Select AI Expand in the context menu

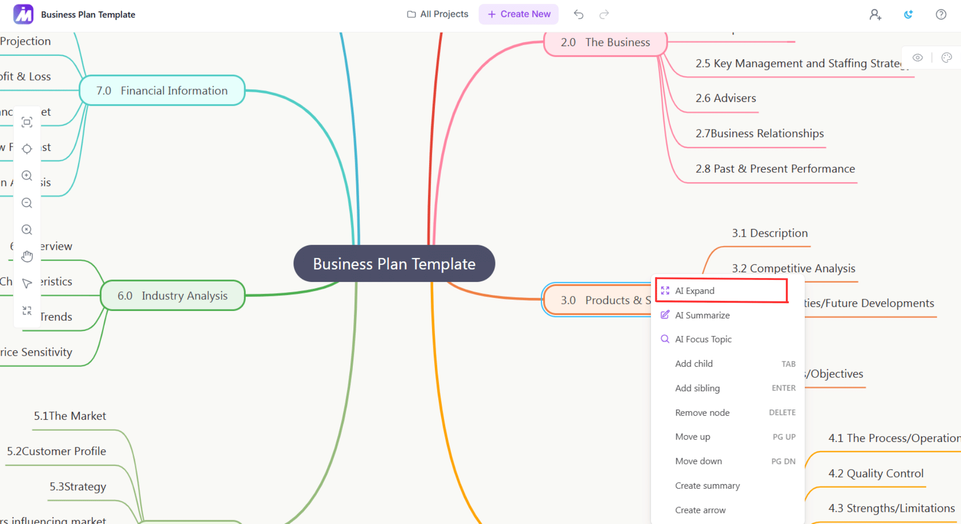click(695, 290)
